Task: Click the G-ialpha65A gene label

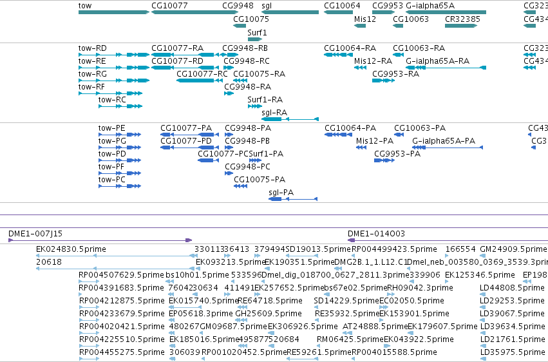Action: (x=430, y=6)
